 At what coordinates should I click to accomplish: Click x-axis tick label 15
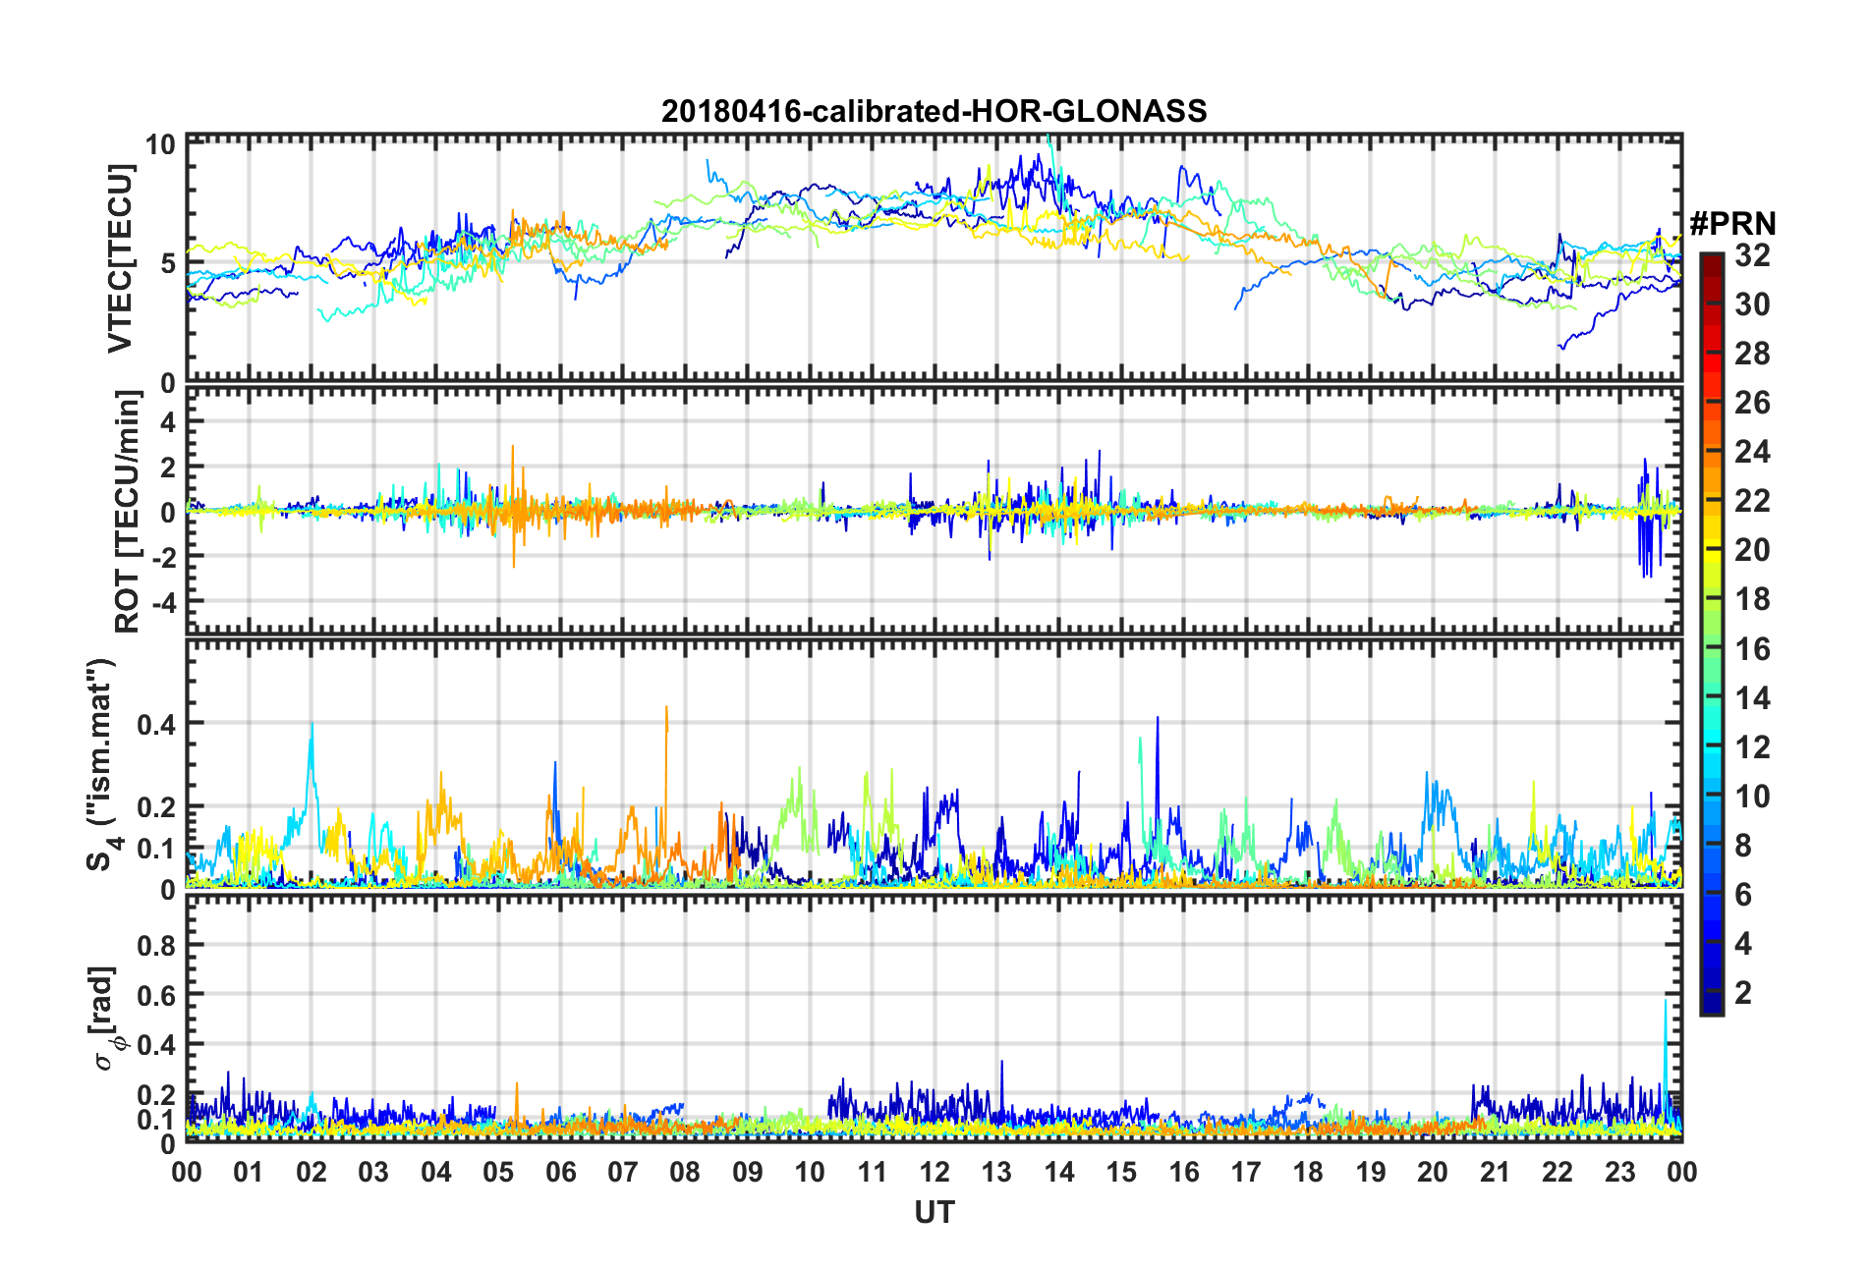click(1121, 1172)
